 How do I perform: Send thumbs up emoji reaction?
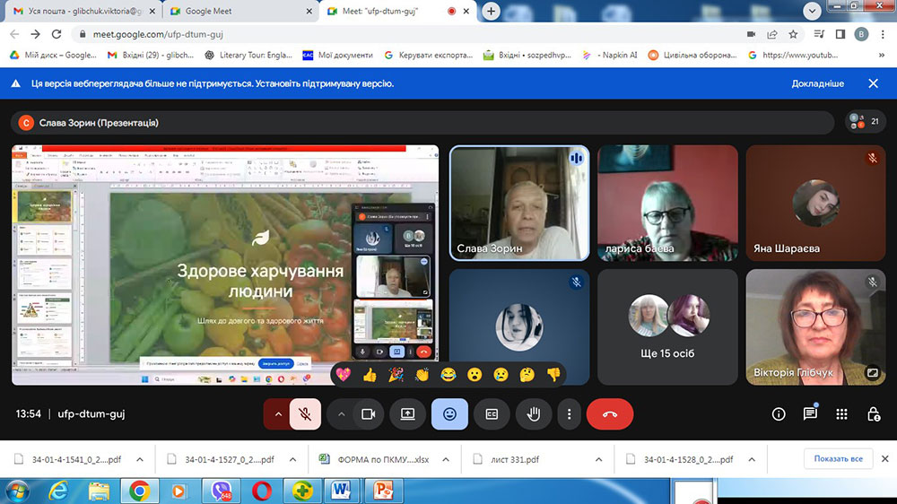tap(370, 374)
